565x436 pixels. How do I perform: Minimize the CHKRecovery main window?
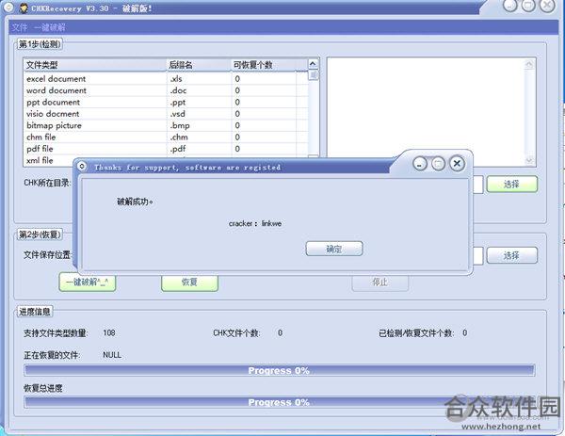(x=510, y=5)
